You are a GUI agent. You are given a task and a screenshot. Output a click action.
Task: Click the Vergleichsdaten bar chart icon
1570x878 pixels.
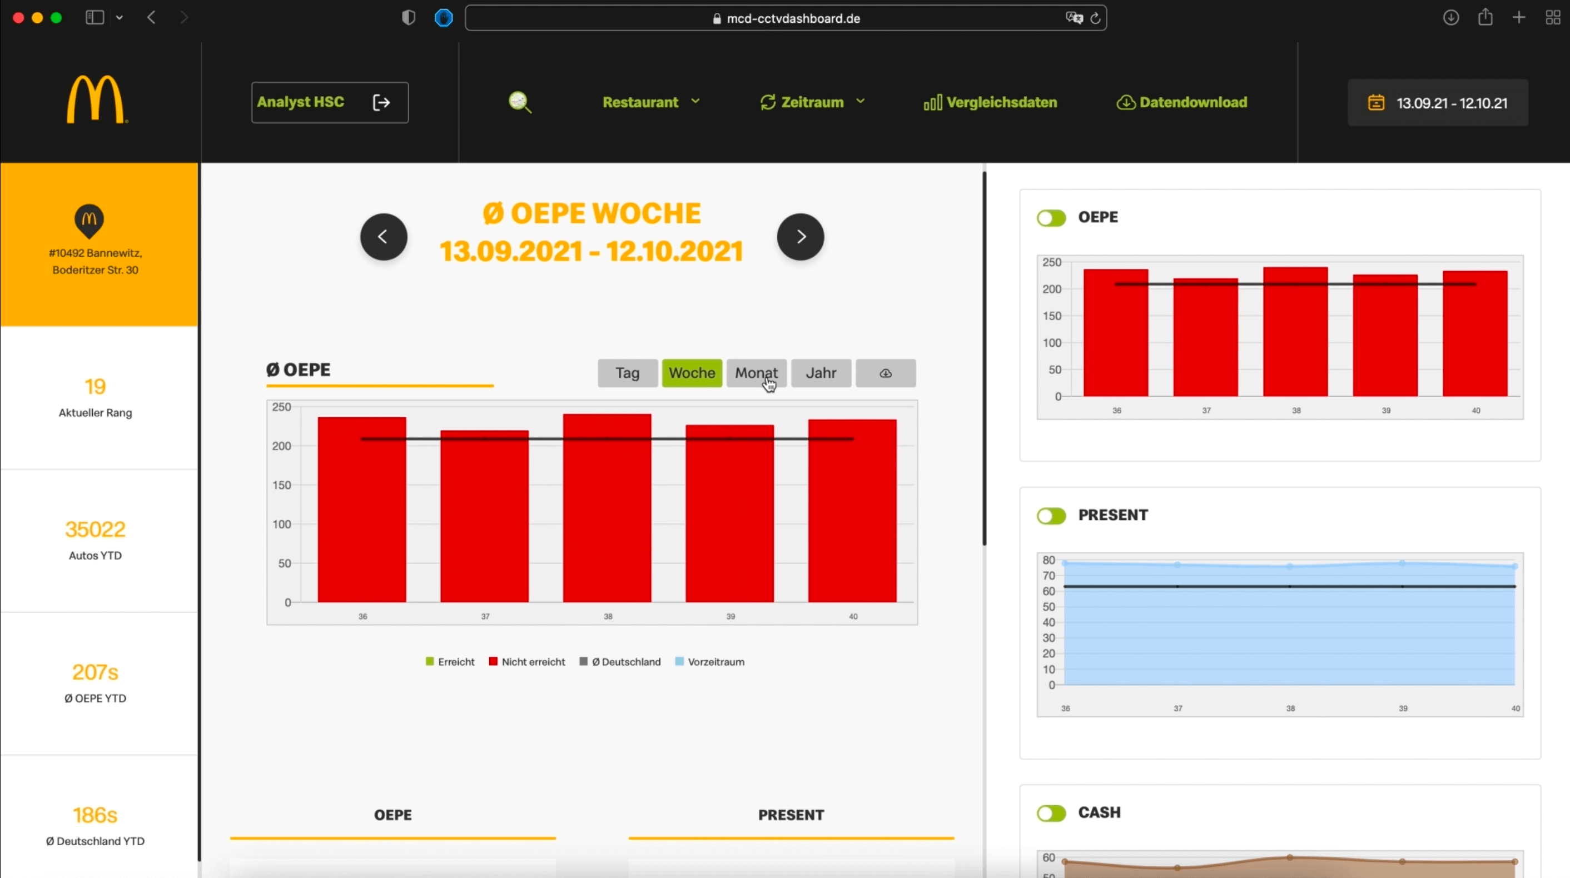[932, 102]
